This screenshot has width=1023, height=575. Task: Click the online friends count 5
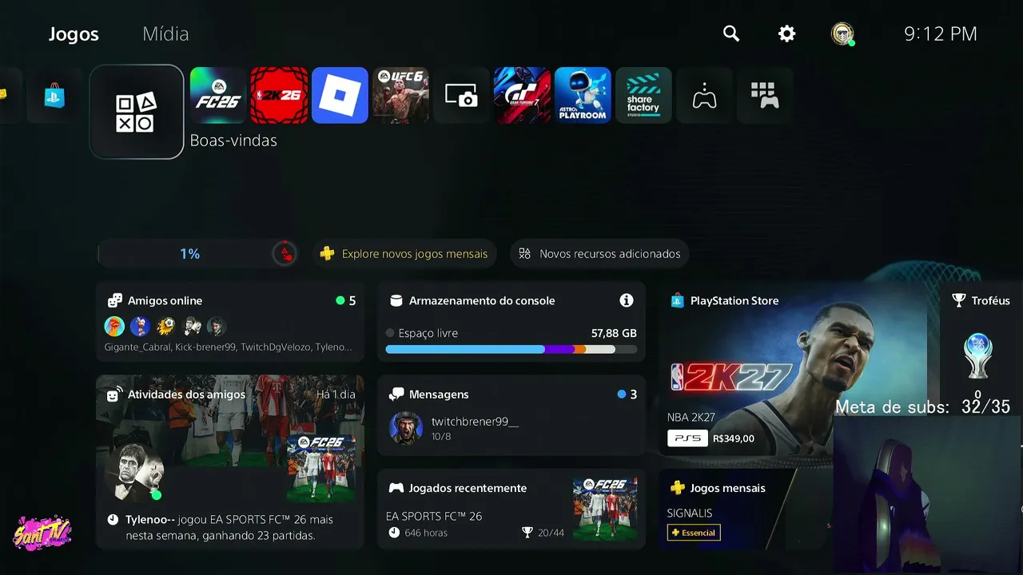point(352,301)
